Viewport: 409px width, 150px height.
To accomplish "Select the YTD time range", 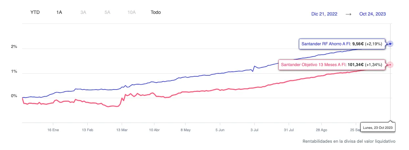I will click(x=35, y=12).
